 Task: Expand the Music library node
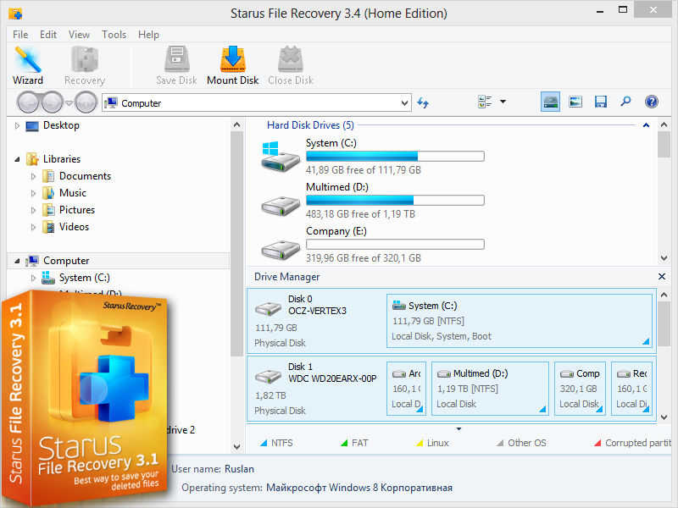[33, 193]
